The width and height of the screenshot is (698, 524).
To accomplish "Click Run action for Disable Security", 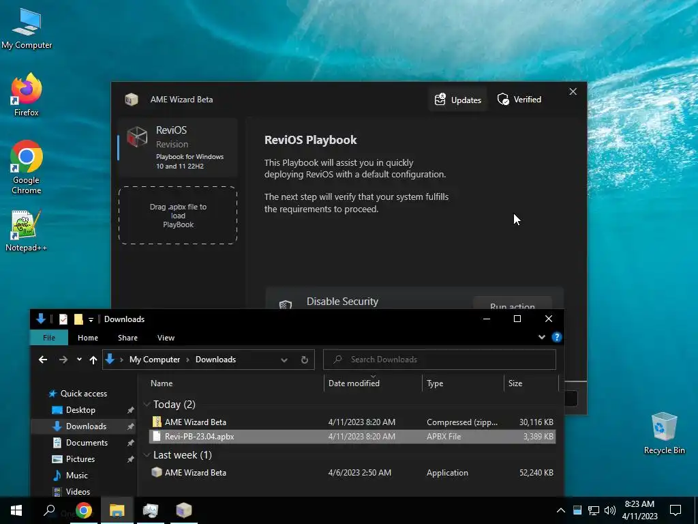I will (x=513, y=303).
